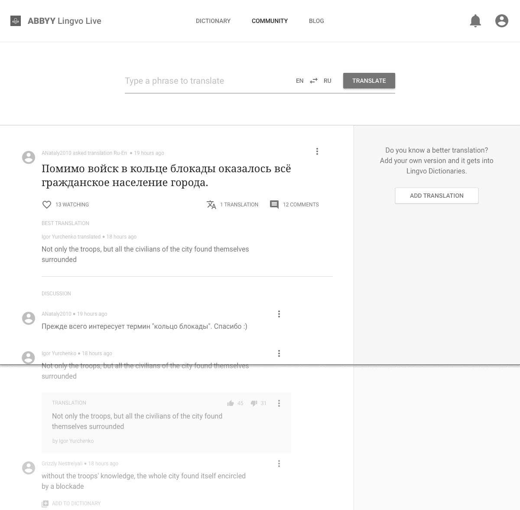Image resolution: width=520 pixels, height=510 pixels.
Task: Go to the Blog section
Action: coord(316,21)
